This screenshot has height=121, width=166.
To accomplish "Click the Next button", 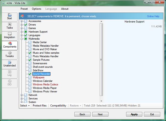I will point(100,114).
